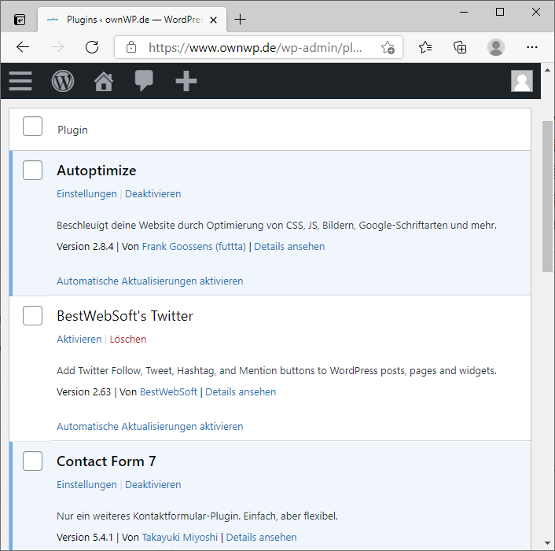Click the scrollbar up arrow
The width and height of the screenshot is (555, 551).
point(548,70)
